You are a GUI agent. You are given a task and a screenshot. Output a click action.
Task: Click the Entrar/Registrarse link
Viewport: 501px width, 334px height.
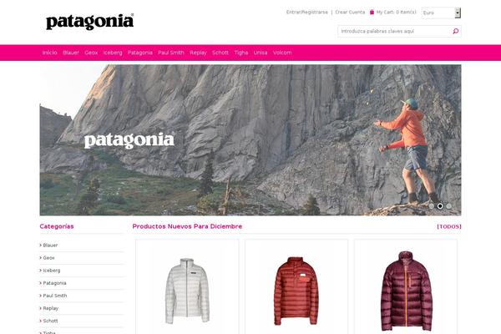[307, 13]
